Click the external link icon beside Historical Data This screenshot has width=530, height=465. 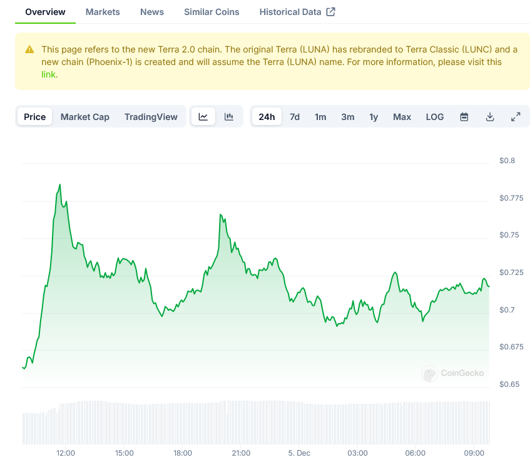pos(331,12)
